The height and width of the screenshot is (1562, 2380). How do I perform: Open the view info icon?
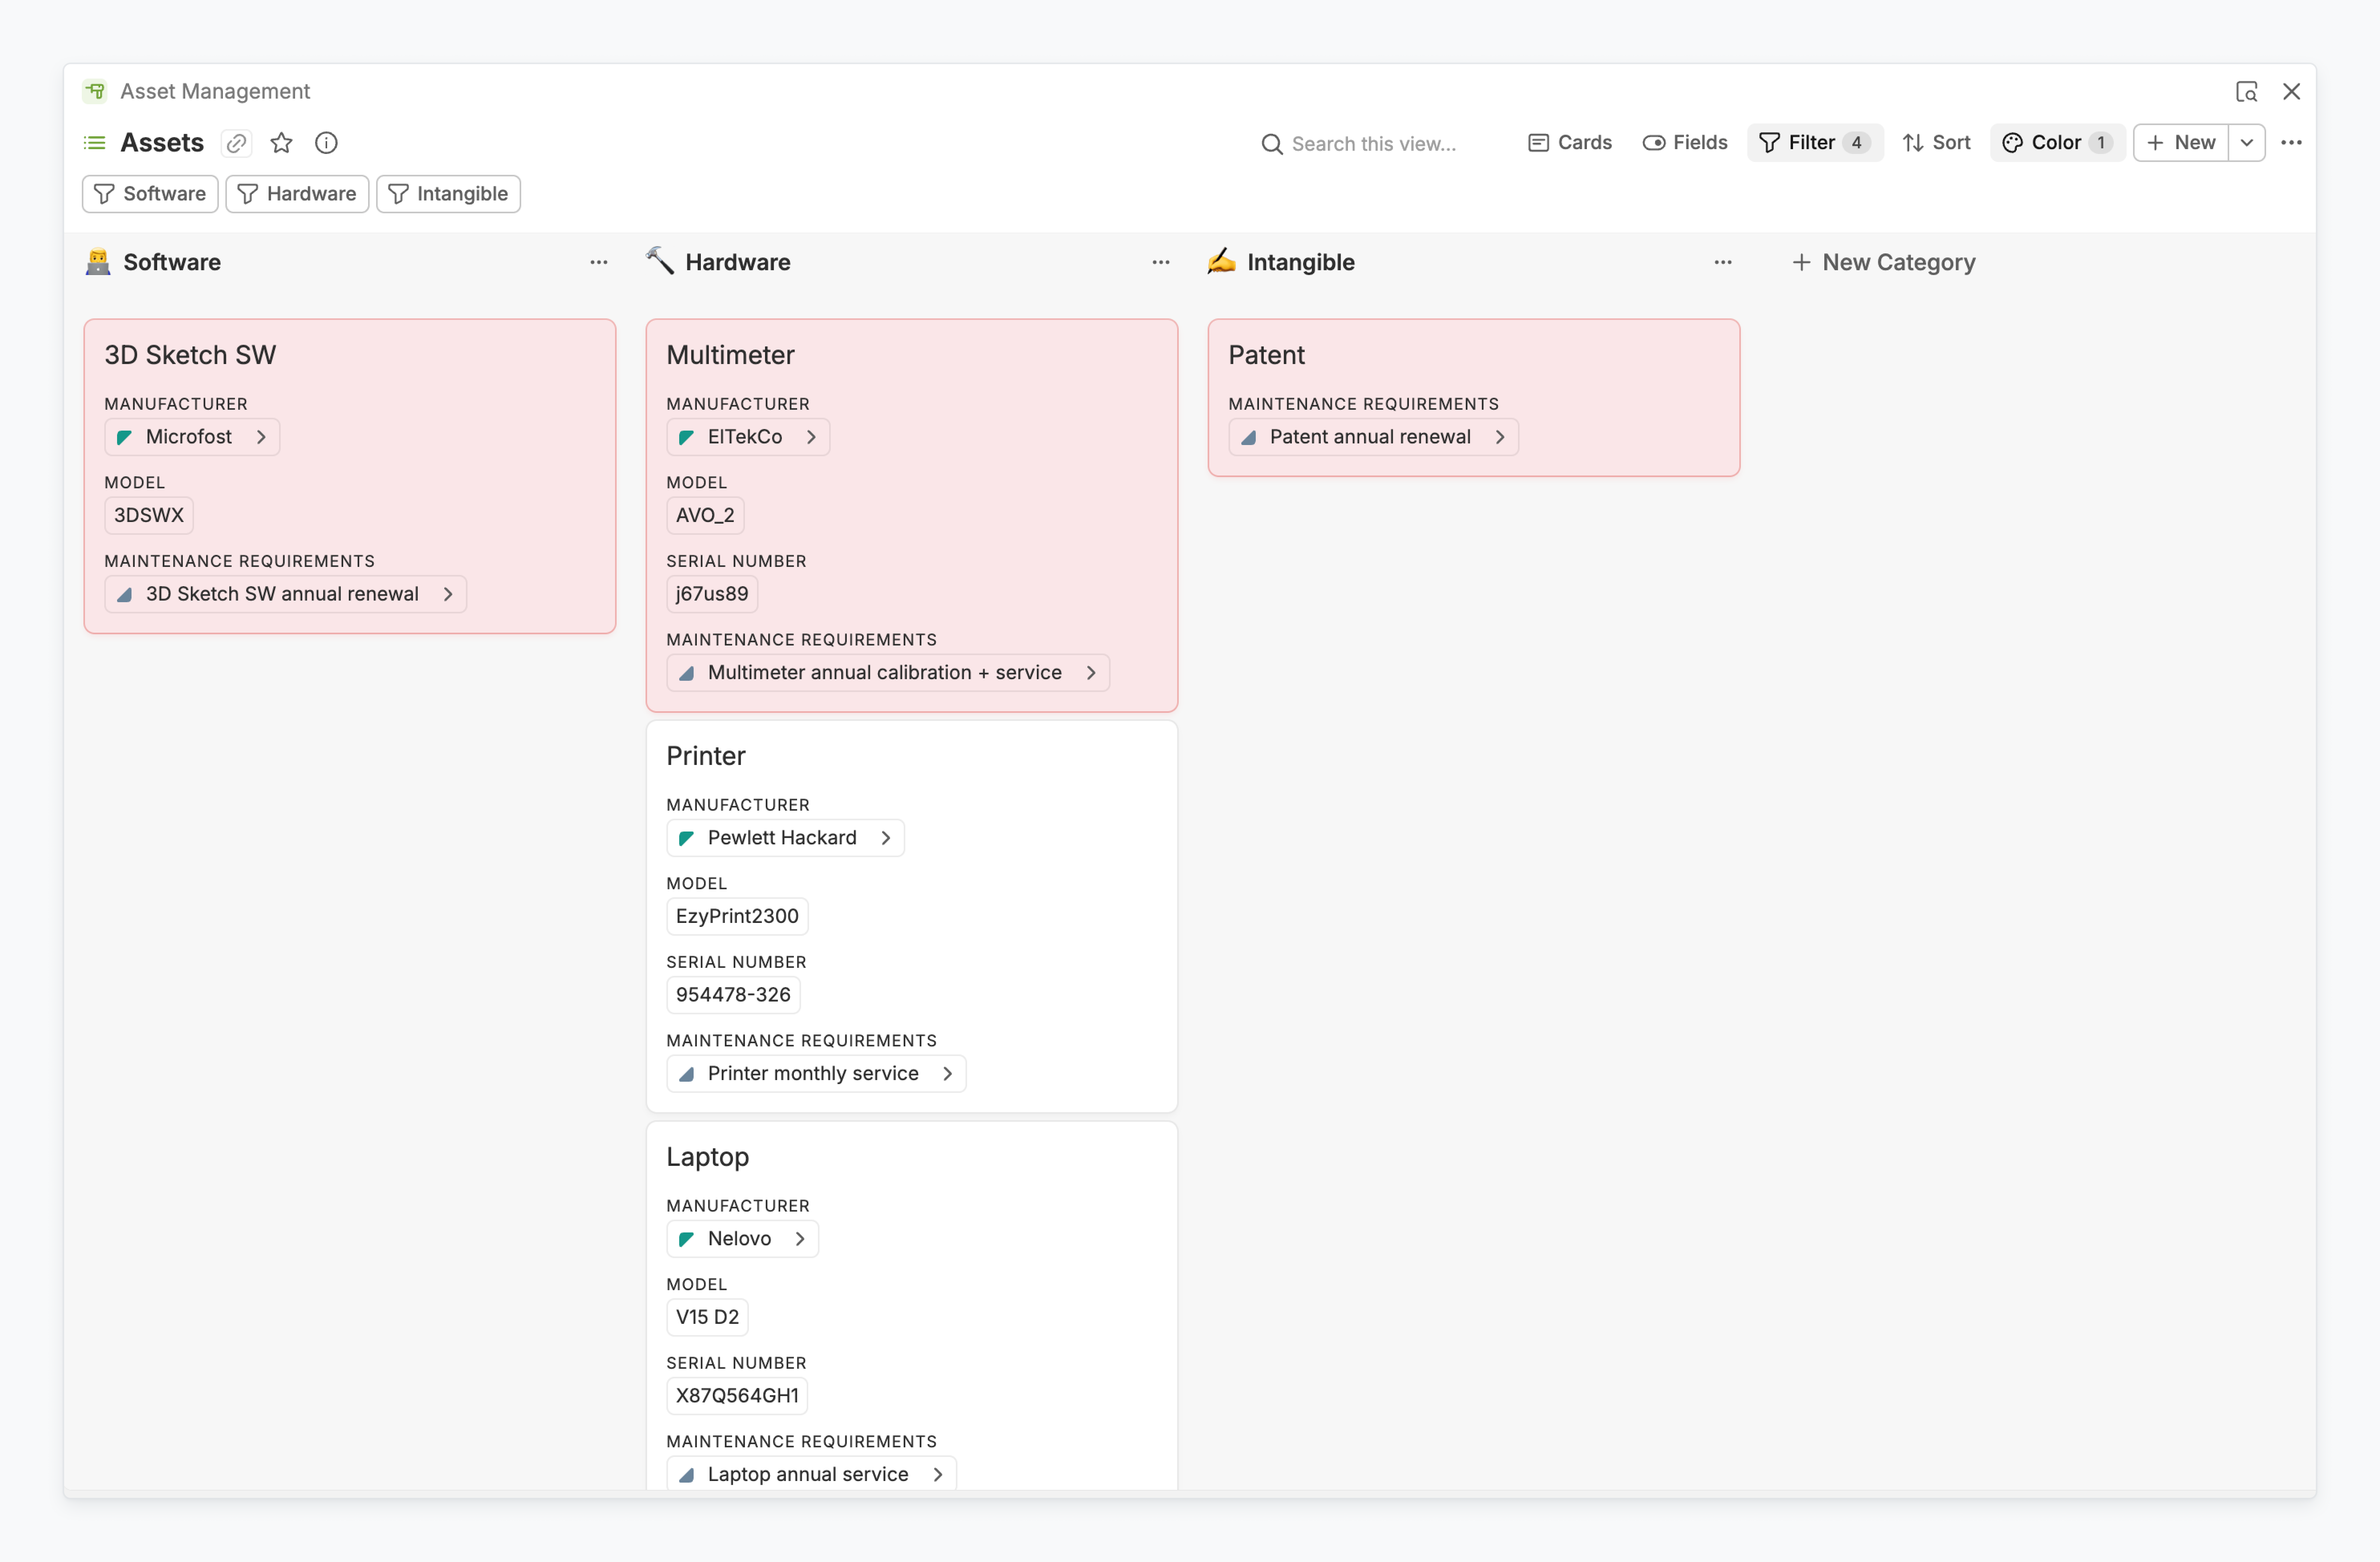coord(326,143)
